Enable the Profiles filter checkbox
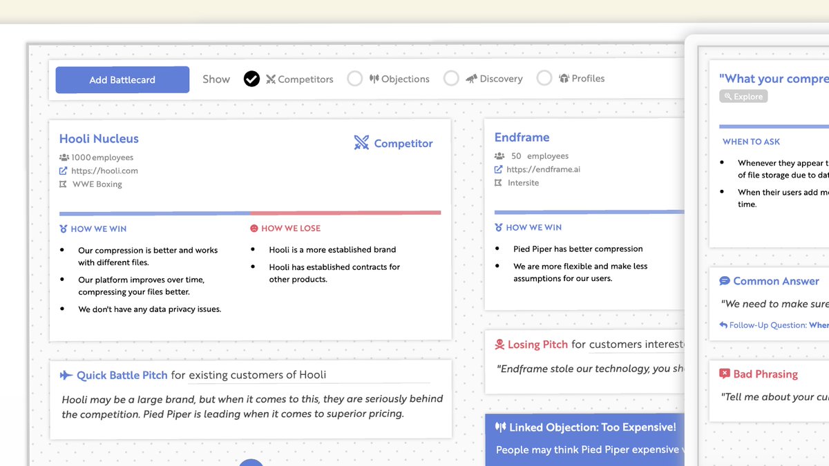Viewport: 829px width, 466px height. [544, 79]
